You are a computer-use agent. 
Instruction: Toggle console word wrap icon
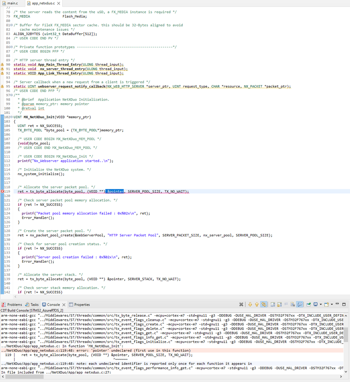coord(286,304)
